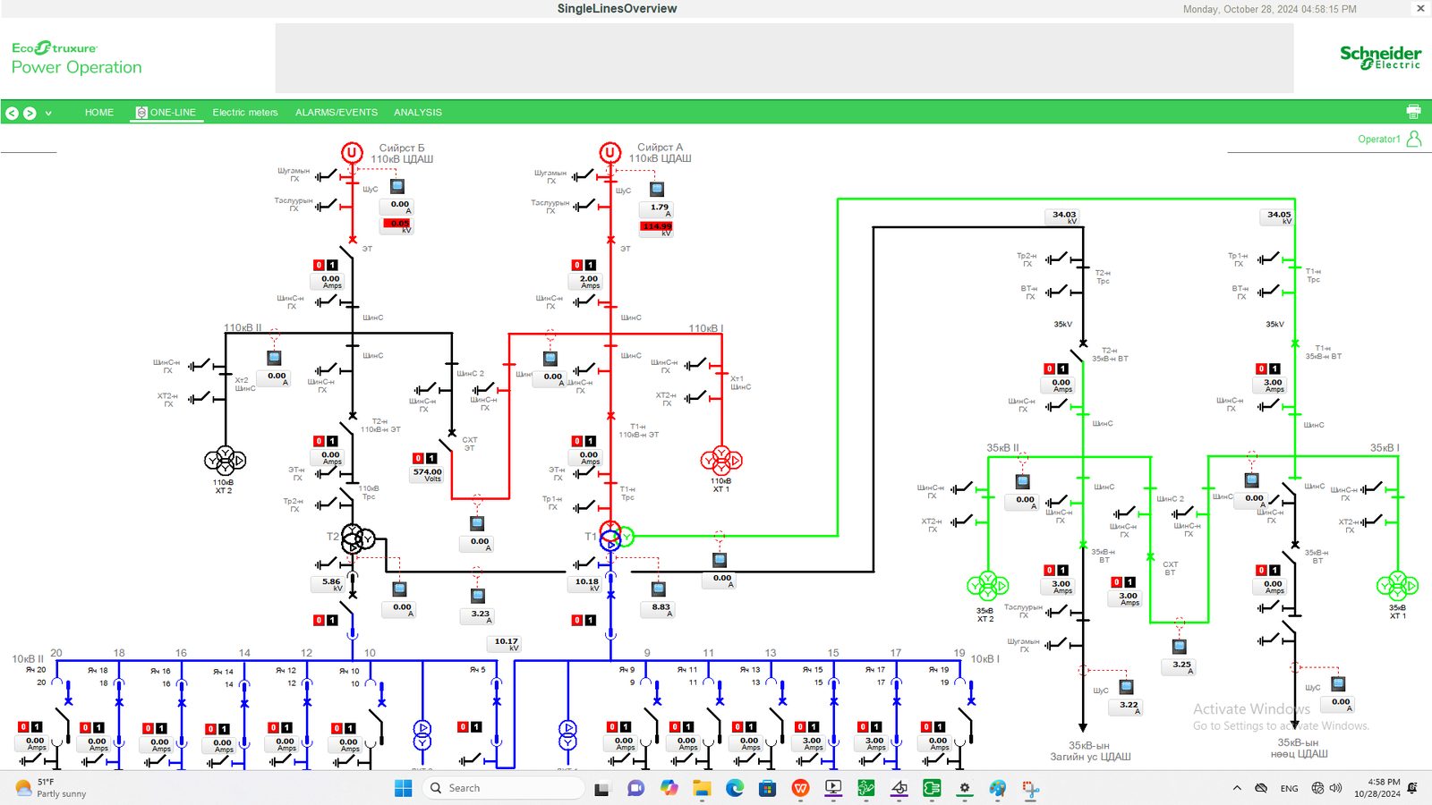Select the red U source symbol at Сийрст Б

click(x=352, y=153)
